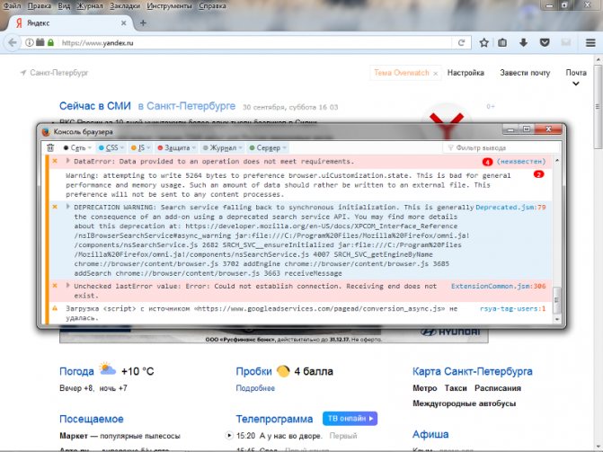Screen dimensions: 603x452
Task: Click the Firefox back arrow button
Action: coord(13,43)
